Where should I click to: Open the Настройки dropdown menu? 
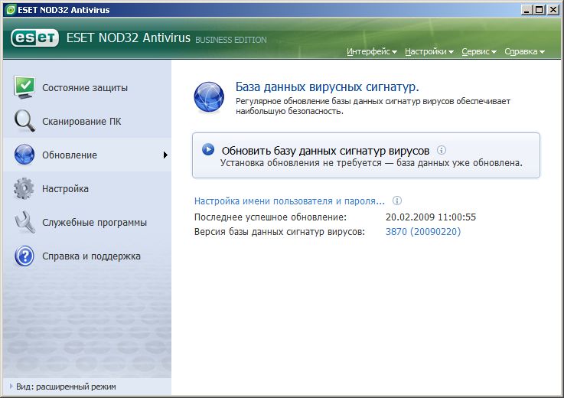(429, 51)
